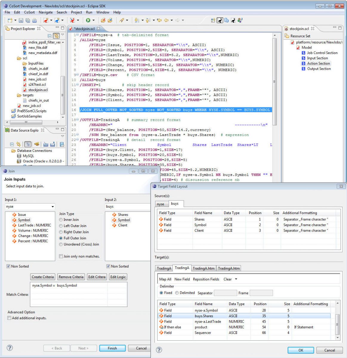Close the stockjoin.scl editor tab

(x=98, y=29)
